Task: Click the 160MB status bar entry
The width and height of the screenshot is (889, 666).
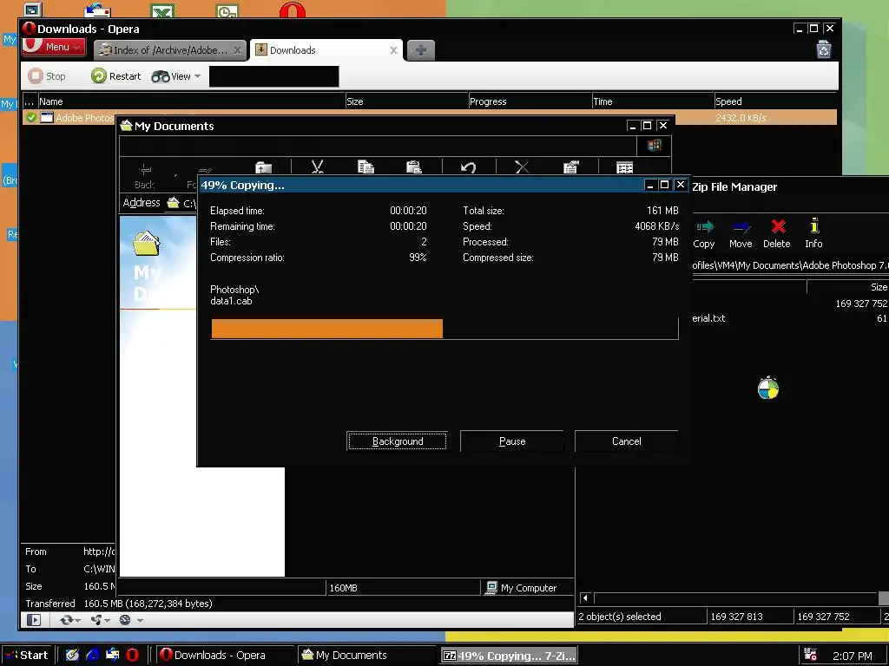Action: [x=344, y=588]
